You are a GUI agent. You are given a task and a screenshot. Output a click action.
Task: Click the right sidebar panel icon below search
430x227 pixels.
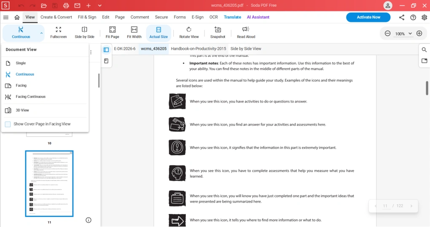coord(424,61)
